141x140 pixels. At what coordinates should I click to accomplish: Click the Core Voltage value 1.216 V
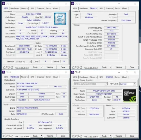click(x=46, y=23)
